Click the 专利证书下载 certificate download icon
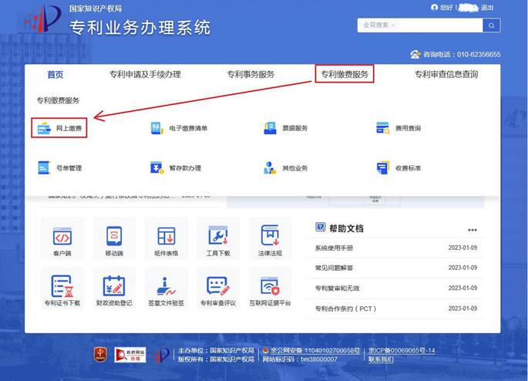This screenshot has height=381, width=528. [x=62, y=287]
